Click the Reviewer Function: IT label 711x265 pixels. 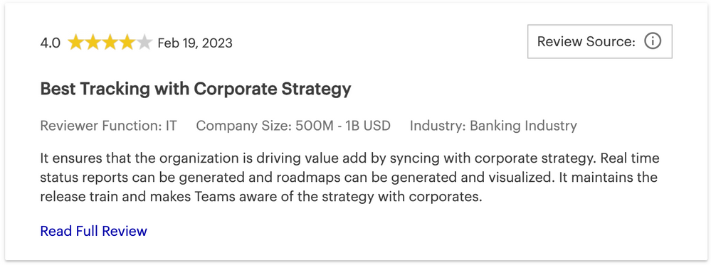(108, 126)
